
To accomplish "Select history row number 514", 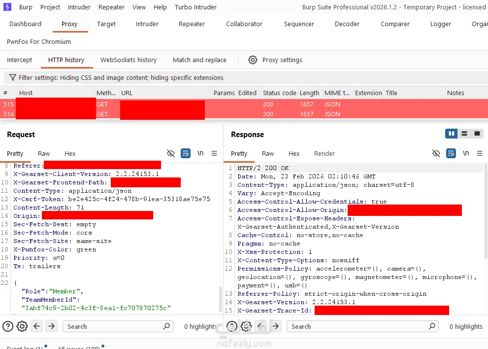I will 244,114.
